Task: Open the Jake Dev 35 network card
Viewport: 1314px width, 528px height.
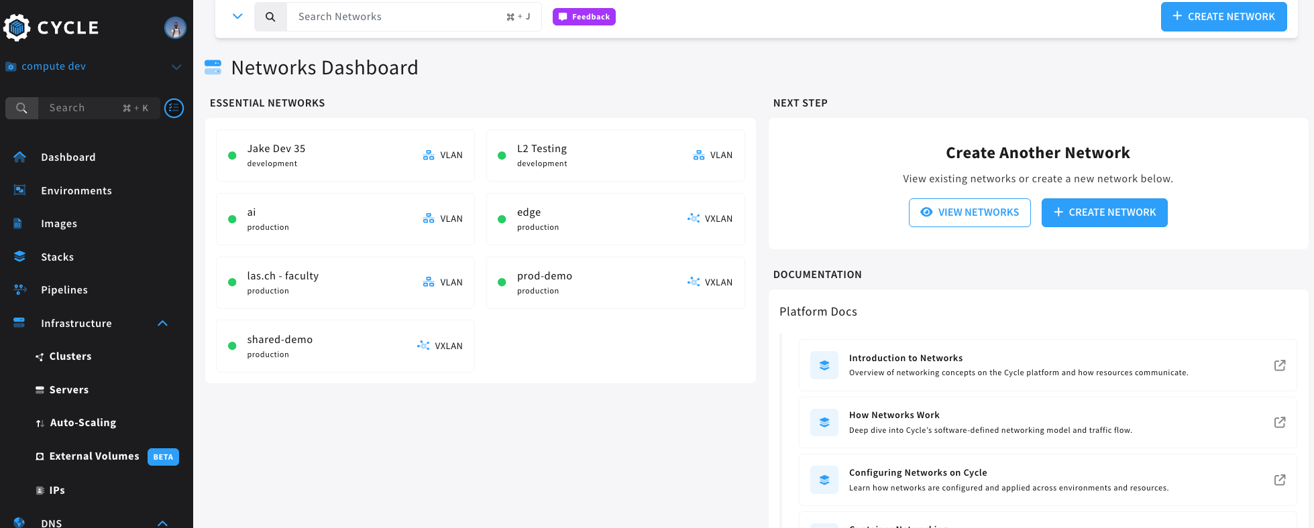Action: tap(345, 155)
